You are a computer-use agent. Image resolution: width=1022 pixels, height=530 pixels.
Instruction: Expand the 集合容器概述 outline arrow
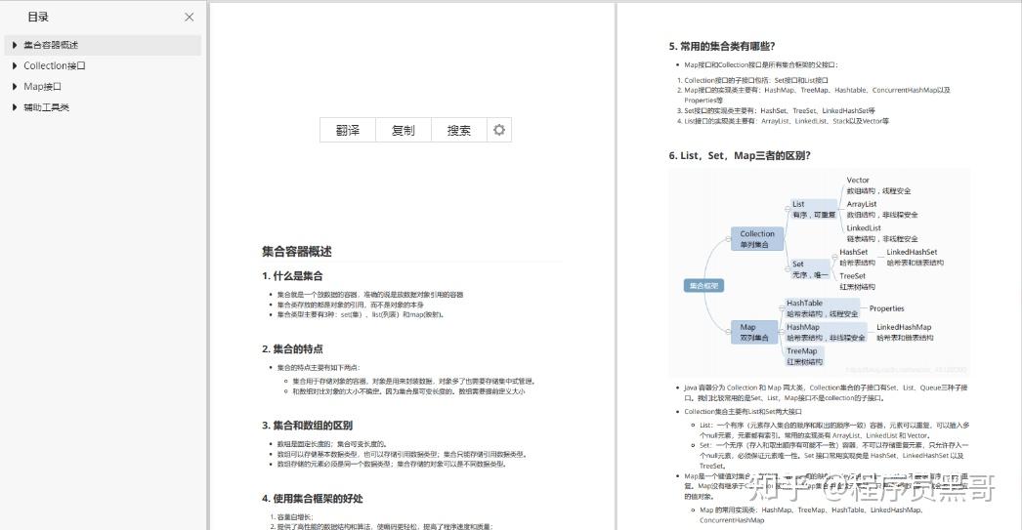15,45
